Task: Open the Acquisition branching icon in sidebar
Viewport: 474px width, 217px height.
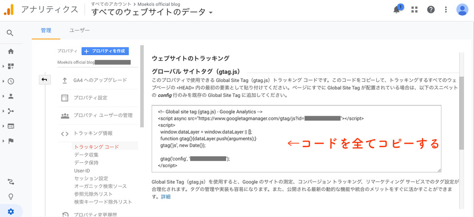Action: pyautogui.click(x=11, y=111)
